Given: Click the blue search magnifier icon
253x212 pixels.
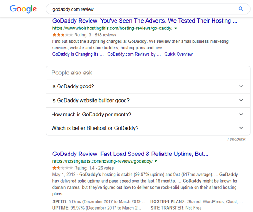Looking at the screenshot, I should tap(241, 9).
